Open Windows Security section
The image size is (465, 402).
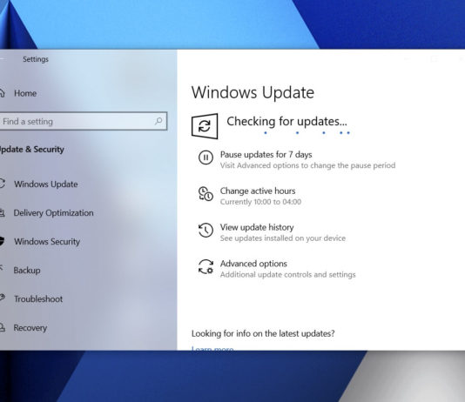[x=47, y=242]
